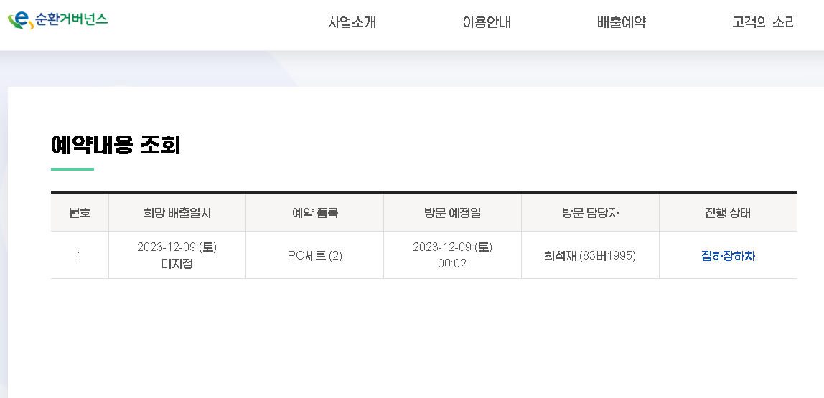Viewport: 824px width, 398px height.
Task: Select reservation row number 1
Action: pos(80,255)
